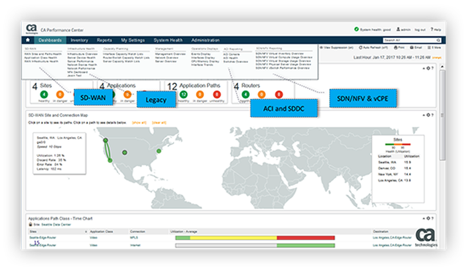Select WAN Infrastructure Health menu entry
This screenshot has width=467, height=271.
[42, 61]
